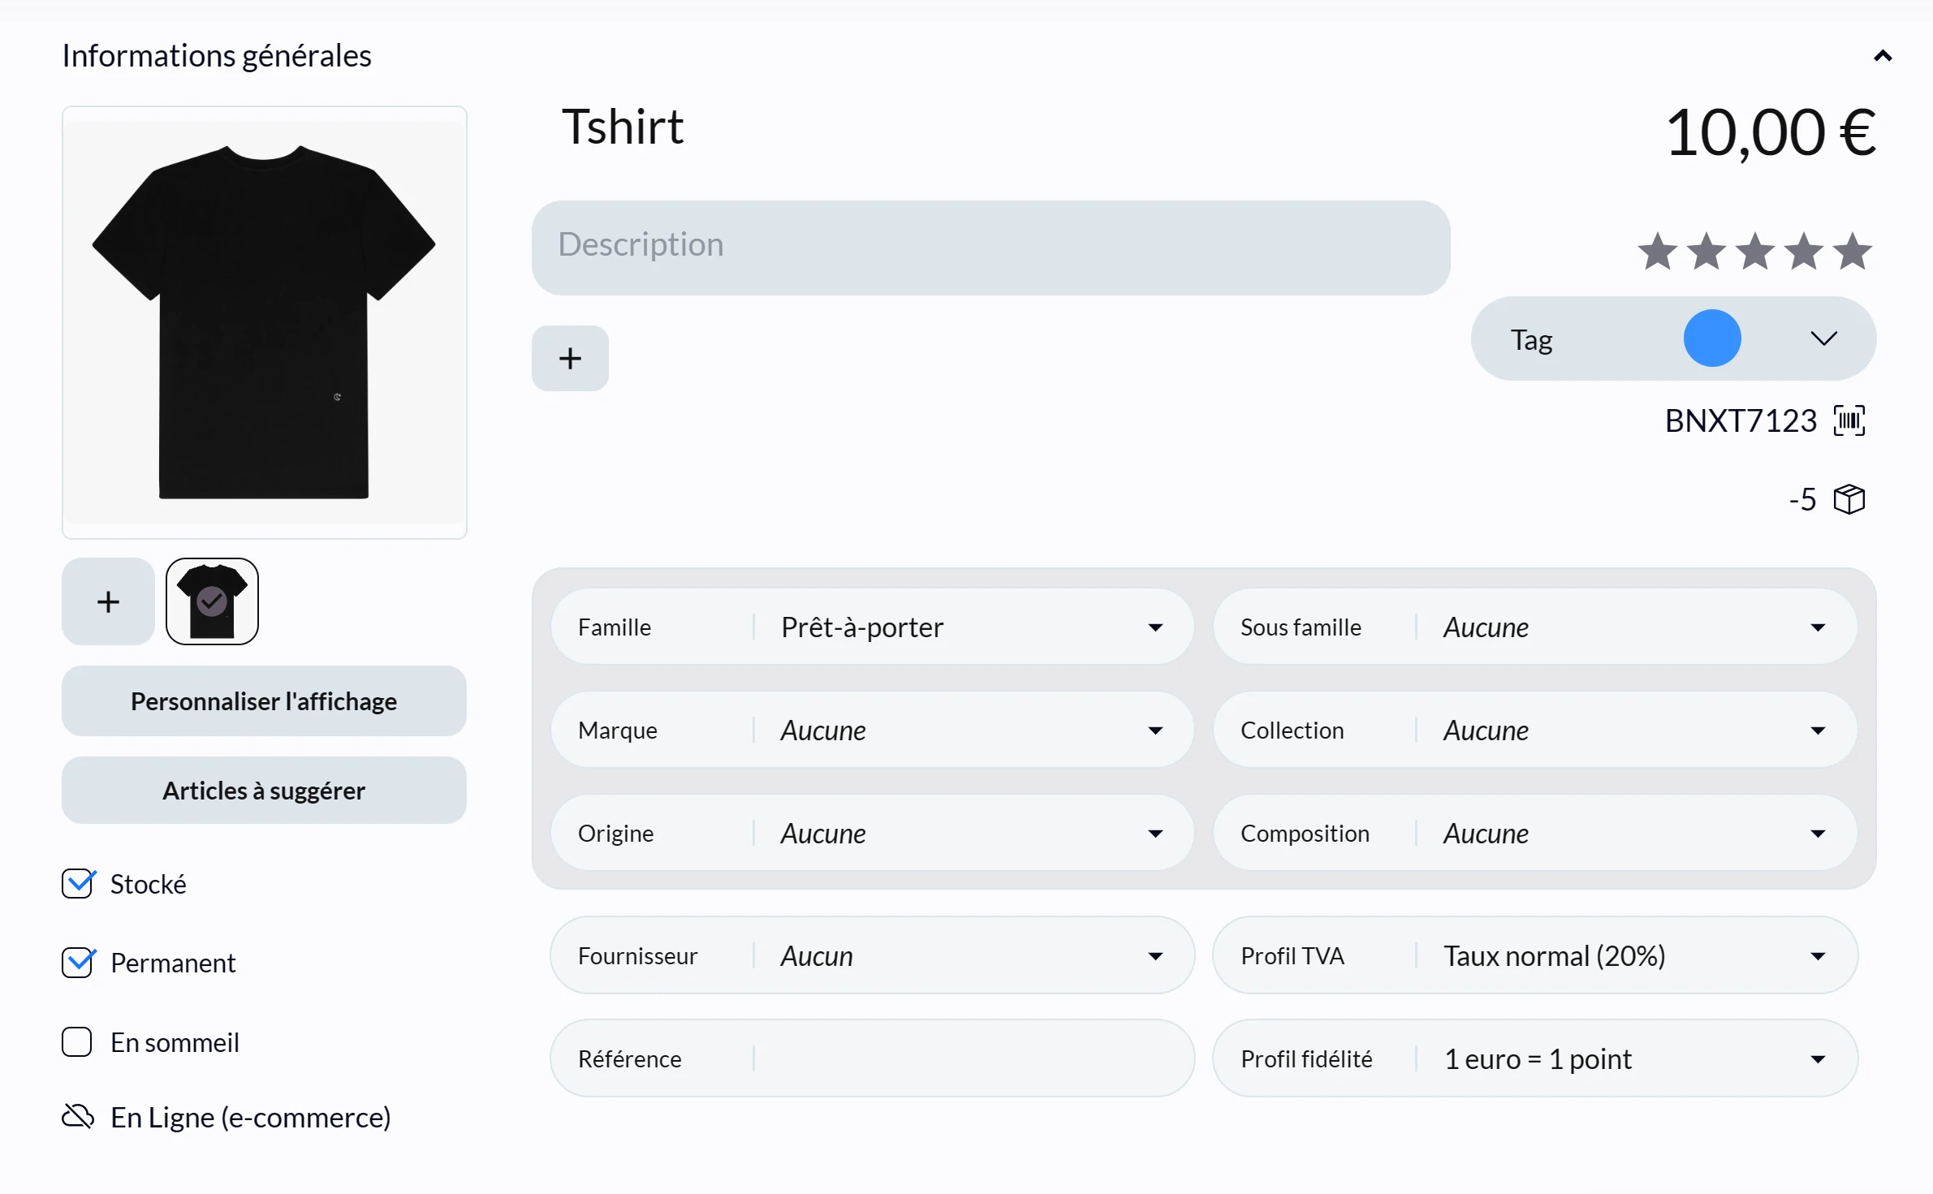The height and width of the screenshot is (1194, 1933).
Task: Open the Famille dropdown Prêt-à-porter
Action: (x=872, y=627)
